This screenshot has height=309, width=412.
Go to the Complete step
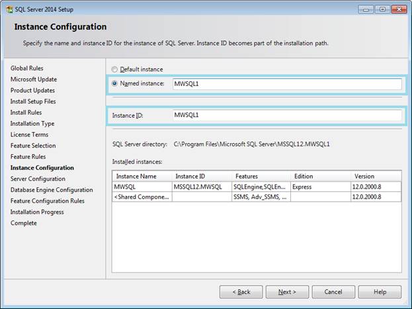24,223
